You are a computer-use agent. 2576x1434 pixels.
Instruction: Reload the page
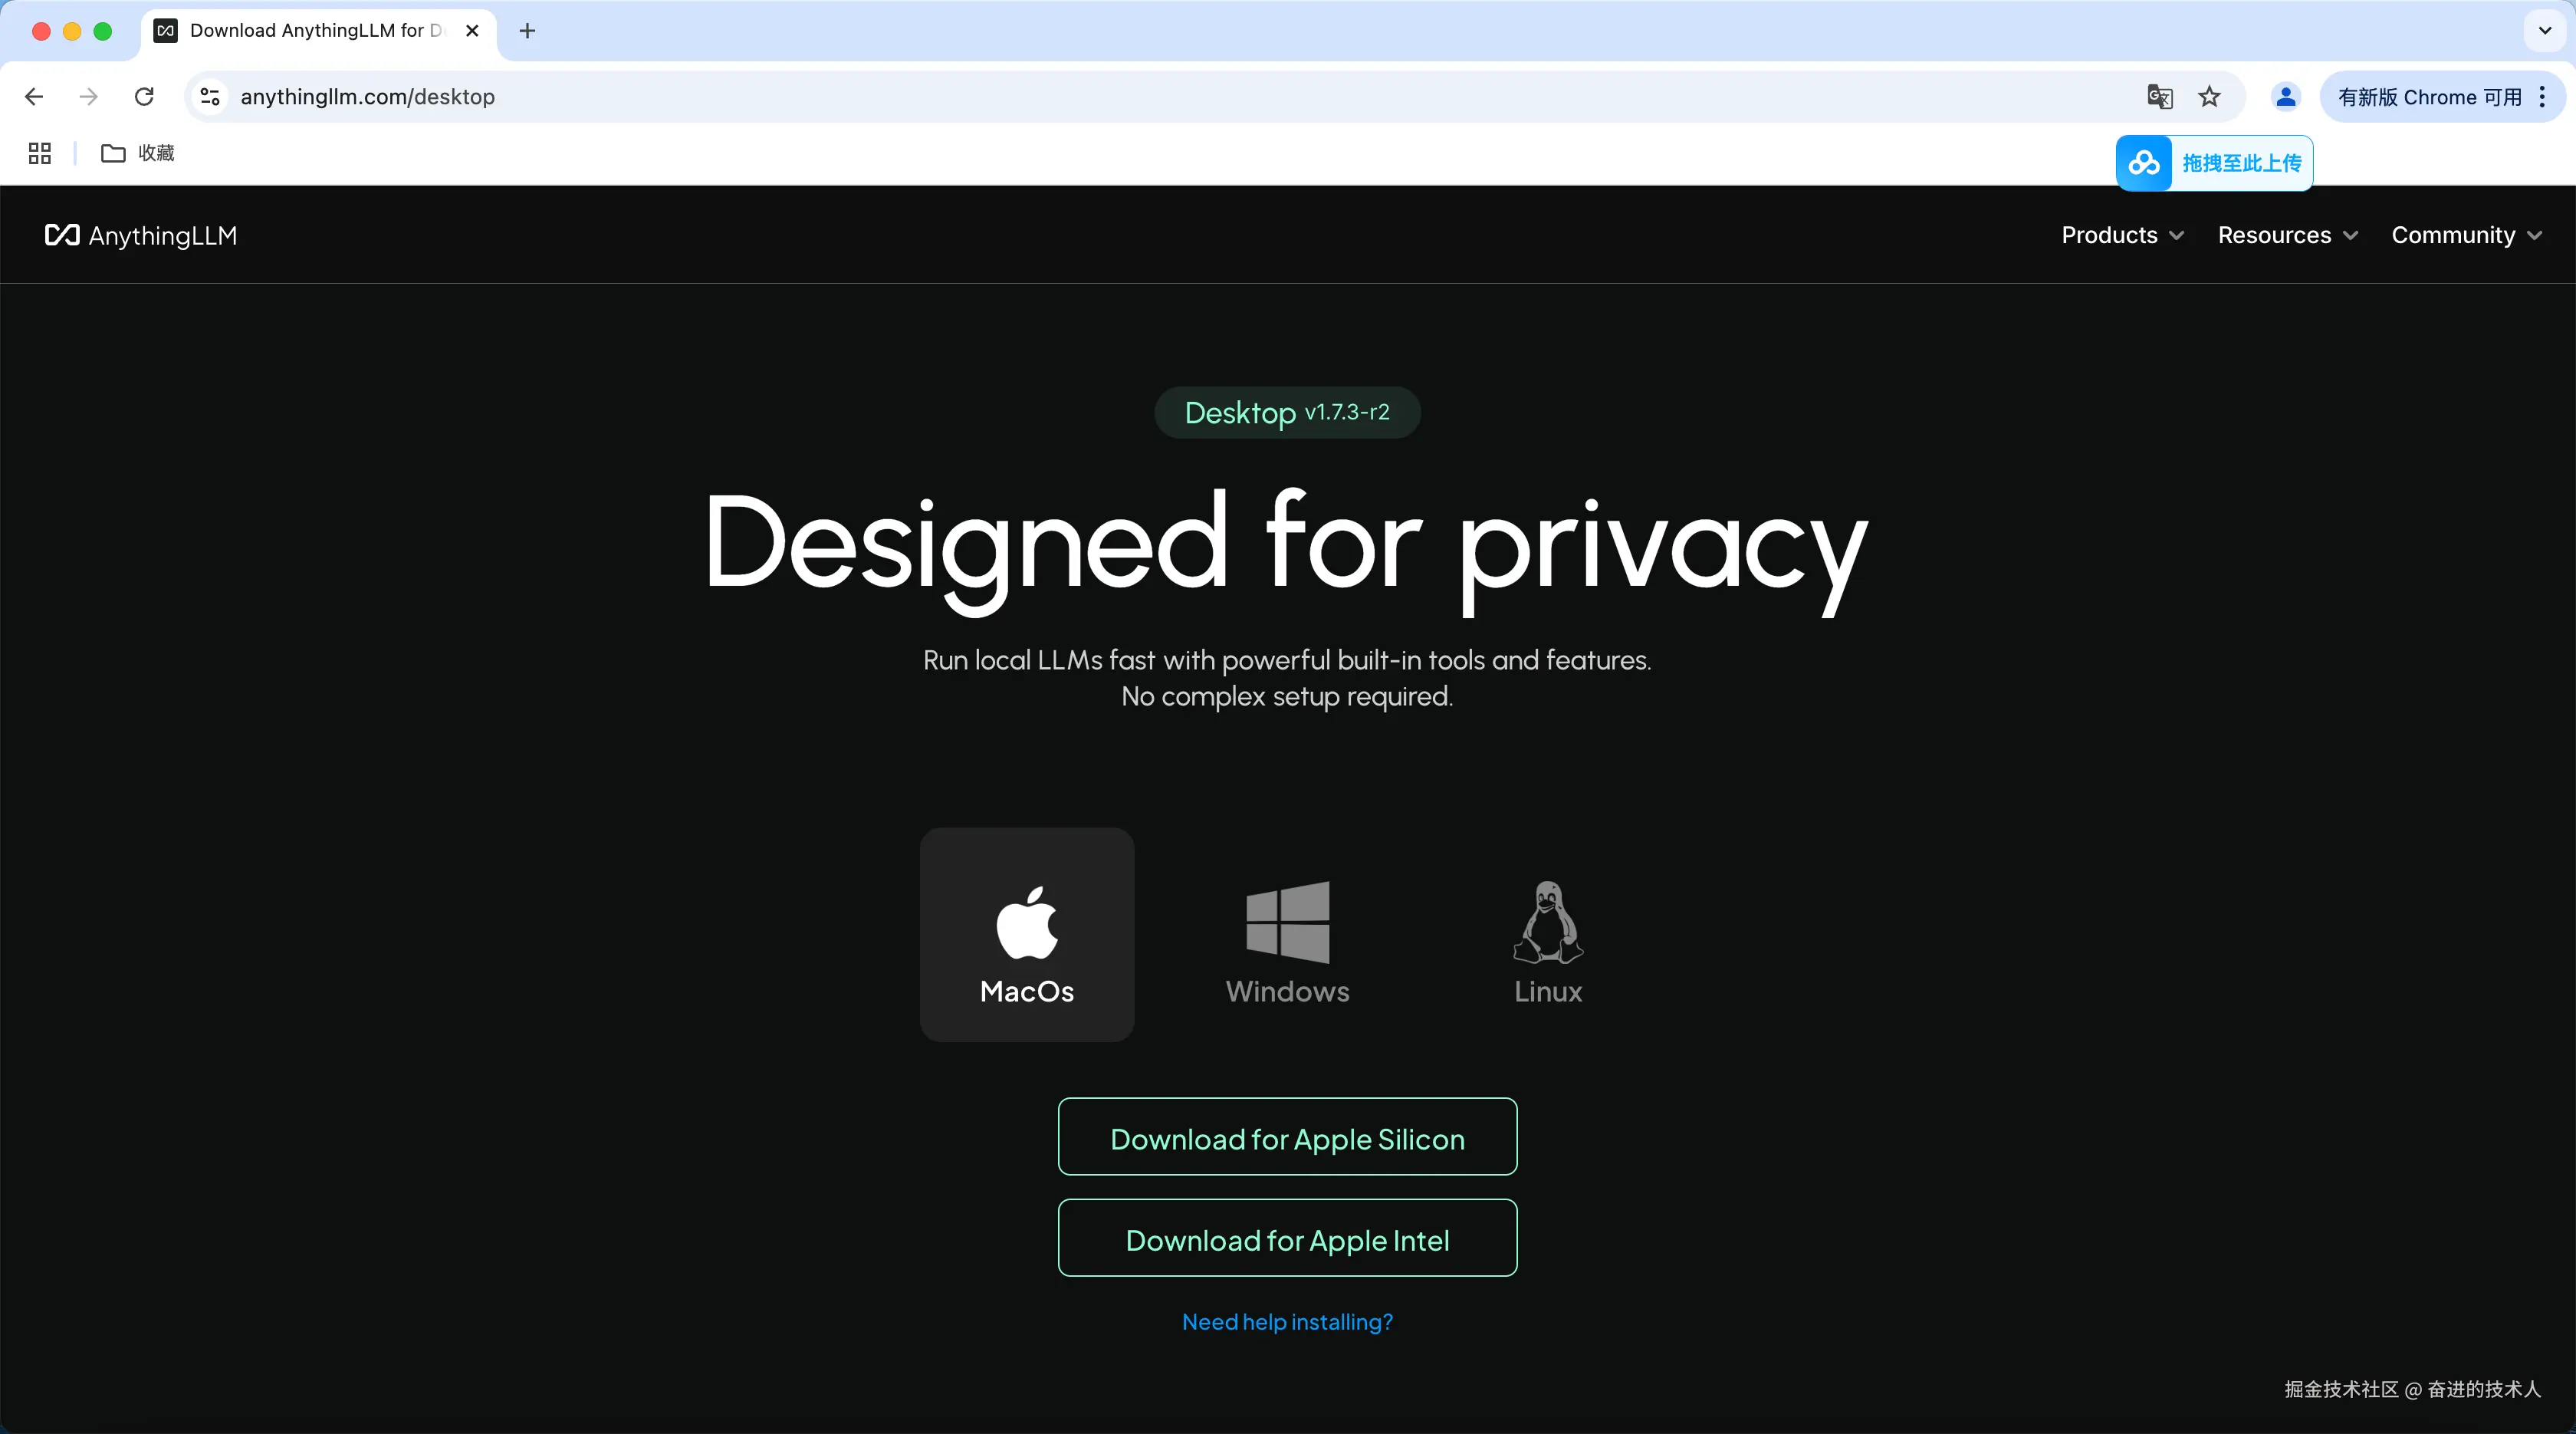pos(144,97)
